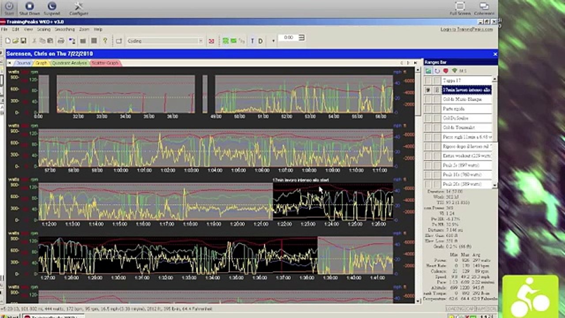Screen dimensions: 565x318
Task: Click the graph icon in Ranges Bar
Action: click(429, 71)
